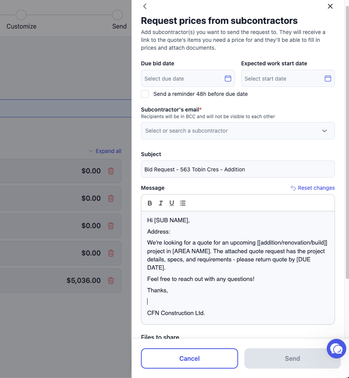Reset changes to the message

pyautogui.click(x=312, y=188)
